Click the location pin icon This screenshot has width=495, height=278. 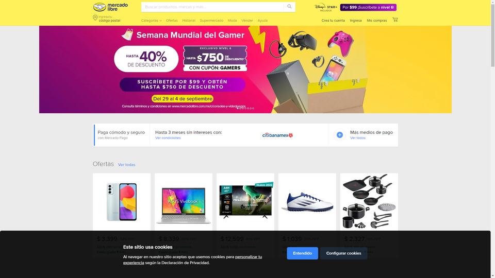pyautogui.click(x=95, y=18)
